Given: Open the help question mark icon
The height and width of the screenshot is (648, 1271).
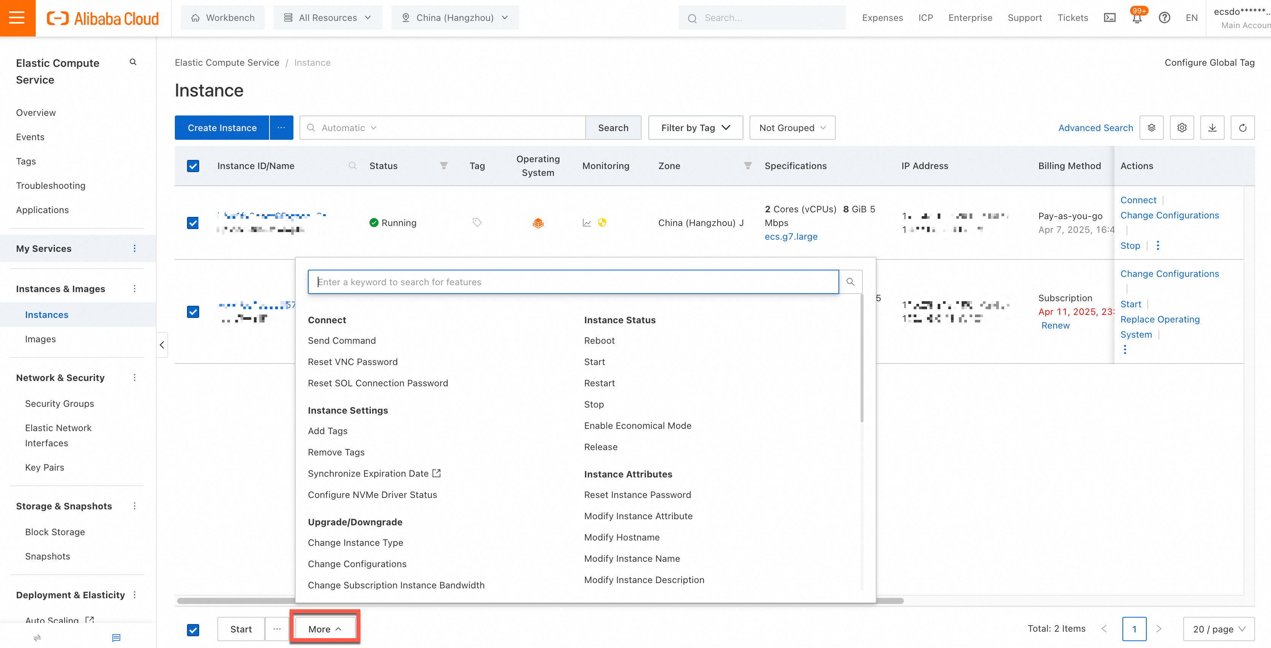Looking at the screenshot, I should coord(1165,18).
